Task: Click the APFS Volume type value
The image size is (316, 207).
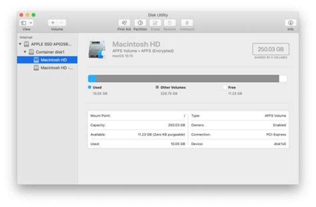Action: [x=275, y=116]
